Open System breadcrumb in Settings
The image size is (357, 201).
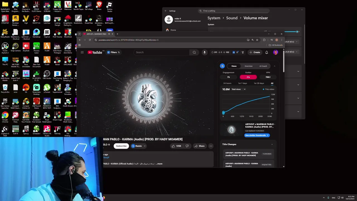(214, 18)
